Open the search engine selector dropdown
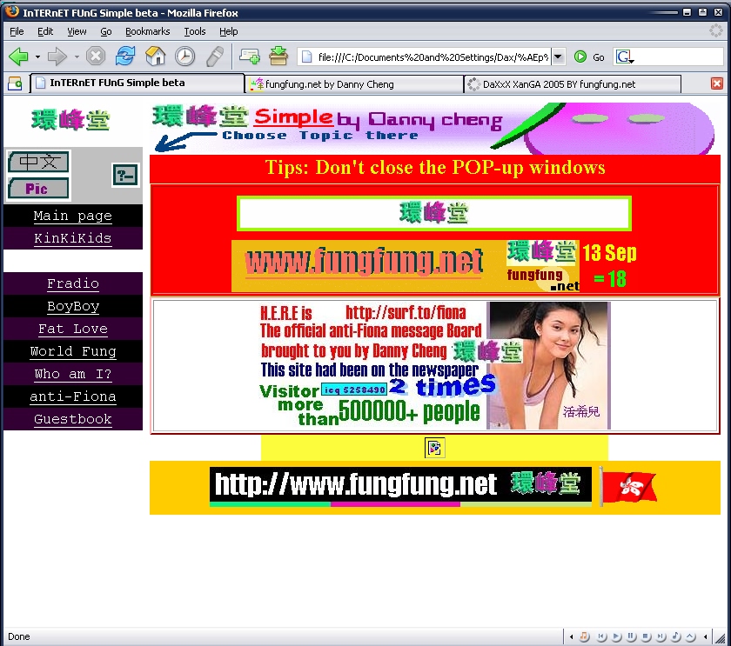Image resolution: width=731 pixels, height=646 pixels. click(x=625, y=57)
